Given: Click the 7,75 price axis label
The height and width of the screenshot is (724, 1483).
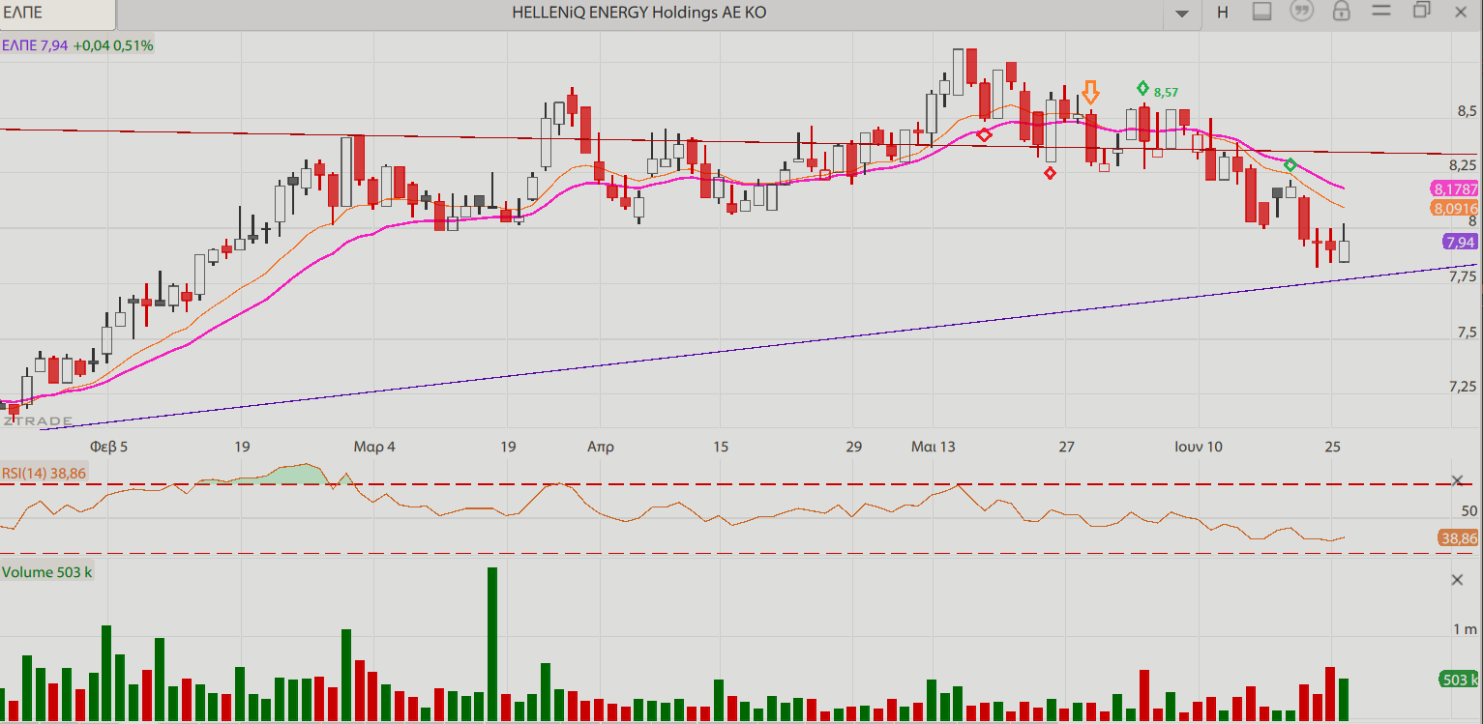Looking at the screenshot, I should pyautogui.click(x=1462, y=276).
